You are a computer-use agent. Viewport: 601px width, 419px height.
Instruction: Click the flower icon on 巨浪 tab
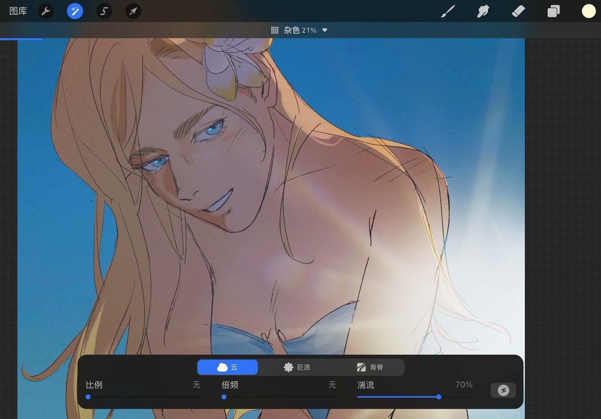point(288,367)
